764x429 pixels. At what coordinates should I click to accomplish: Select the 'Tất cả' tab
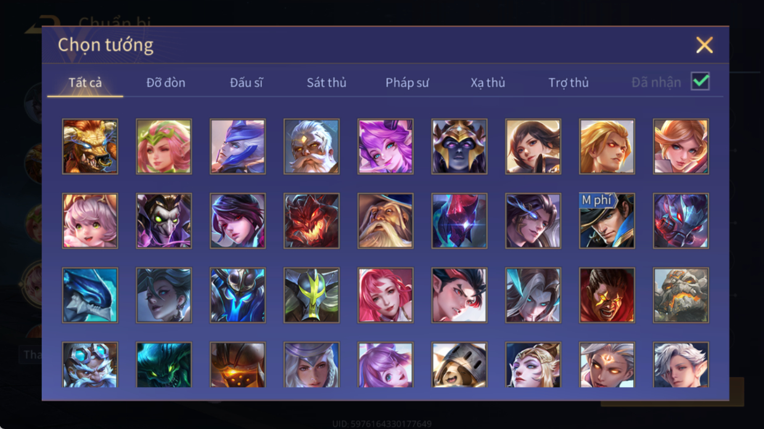85,83
